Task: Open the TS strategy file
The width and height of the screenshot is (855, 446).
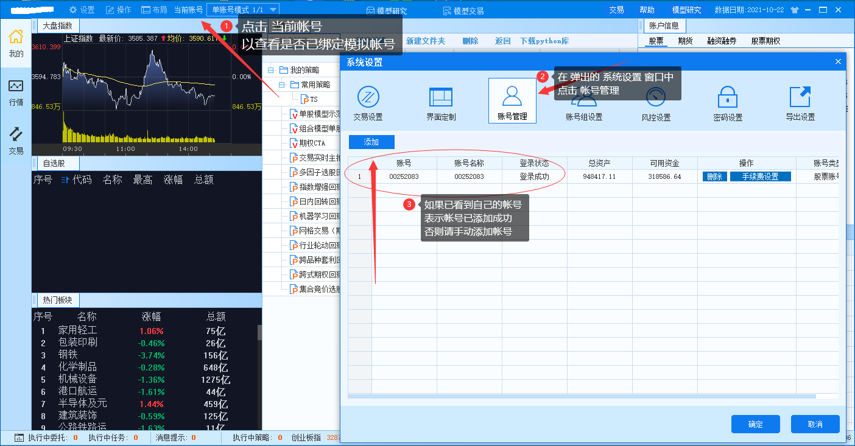Action: pyautogui.click(x=309, y=99)
